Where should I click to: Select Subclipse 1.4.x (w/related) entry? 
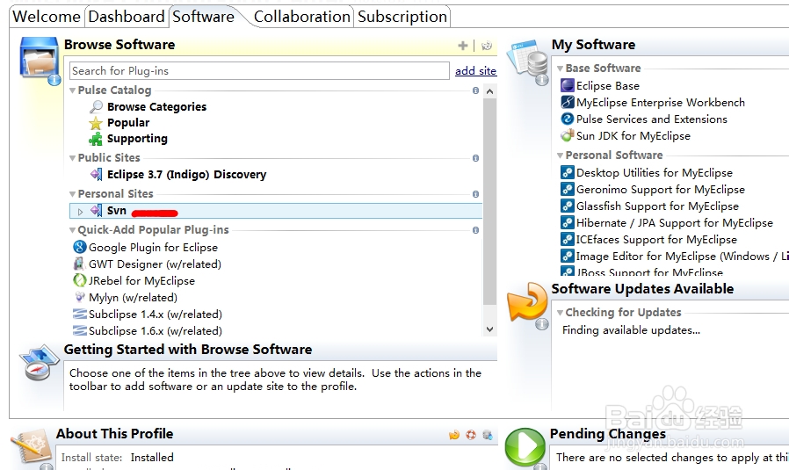(x=156, y=314)
